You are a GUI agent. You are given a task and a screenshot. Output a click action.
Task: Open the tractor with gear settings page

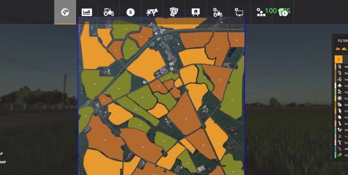click(x=217, y=12)
